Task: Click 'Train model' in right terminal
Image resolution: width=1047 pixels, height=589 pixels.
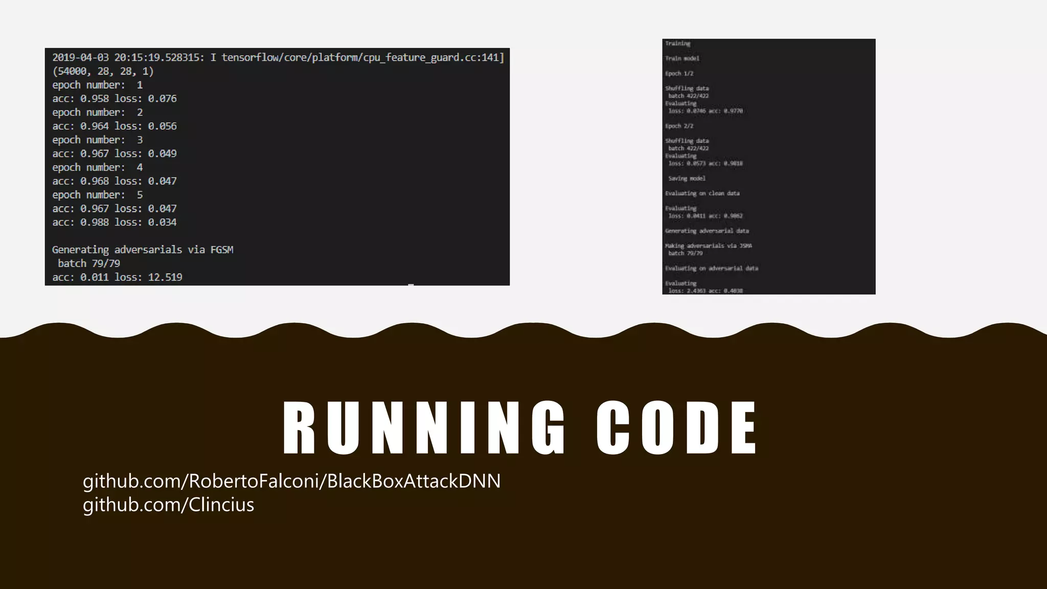Action: point(682,58)
